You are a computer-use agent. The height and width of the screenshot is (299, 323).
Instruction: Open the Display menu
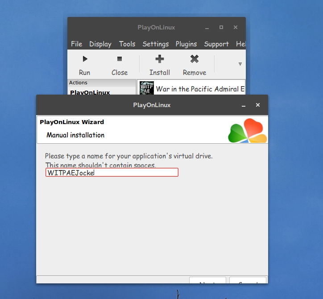(x=100, y=44)
